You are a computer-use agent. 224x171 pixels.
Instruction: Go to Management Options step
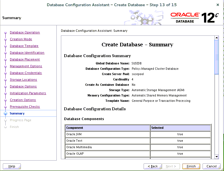tap(26, 66)
